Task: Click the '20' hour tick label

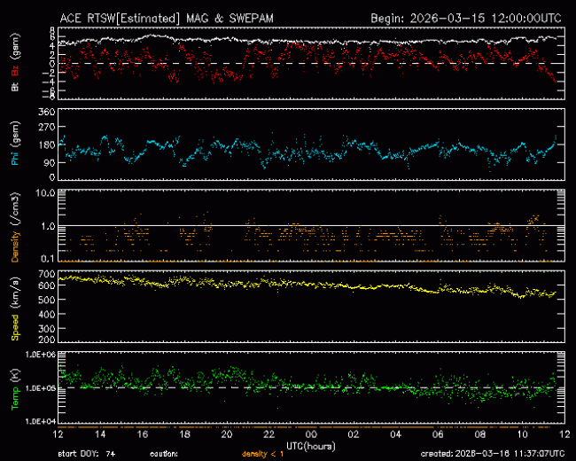Action: (227, 434)
